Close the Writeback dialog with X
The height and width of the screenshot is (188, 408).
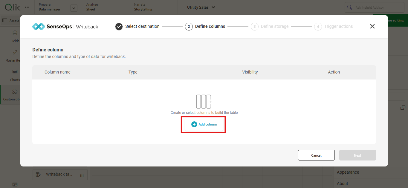coord(372,26)
